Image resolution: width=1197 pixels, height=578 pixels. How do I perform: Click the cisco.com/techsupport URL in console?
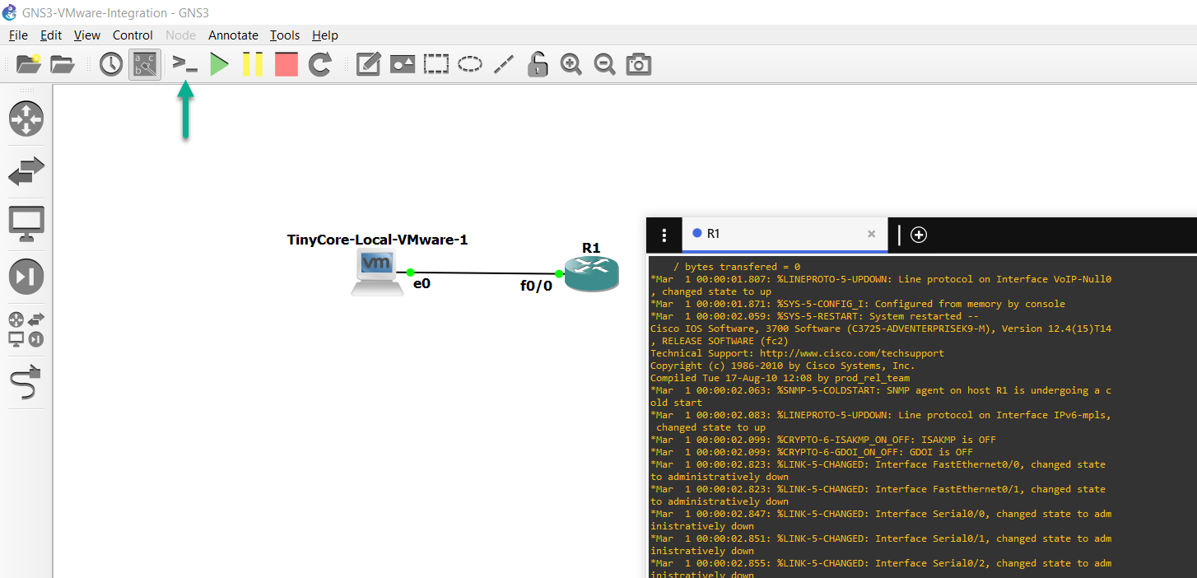click(852, 353)
